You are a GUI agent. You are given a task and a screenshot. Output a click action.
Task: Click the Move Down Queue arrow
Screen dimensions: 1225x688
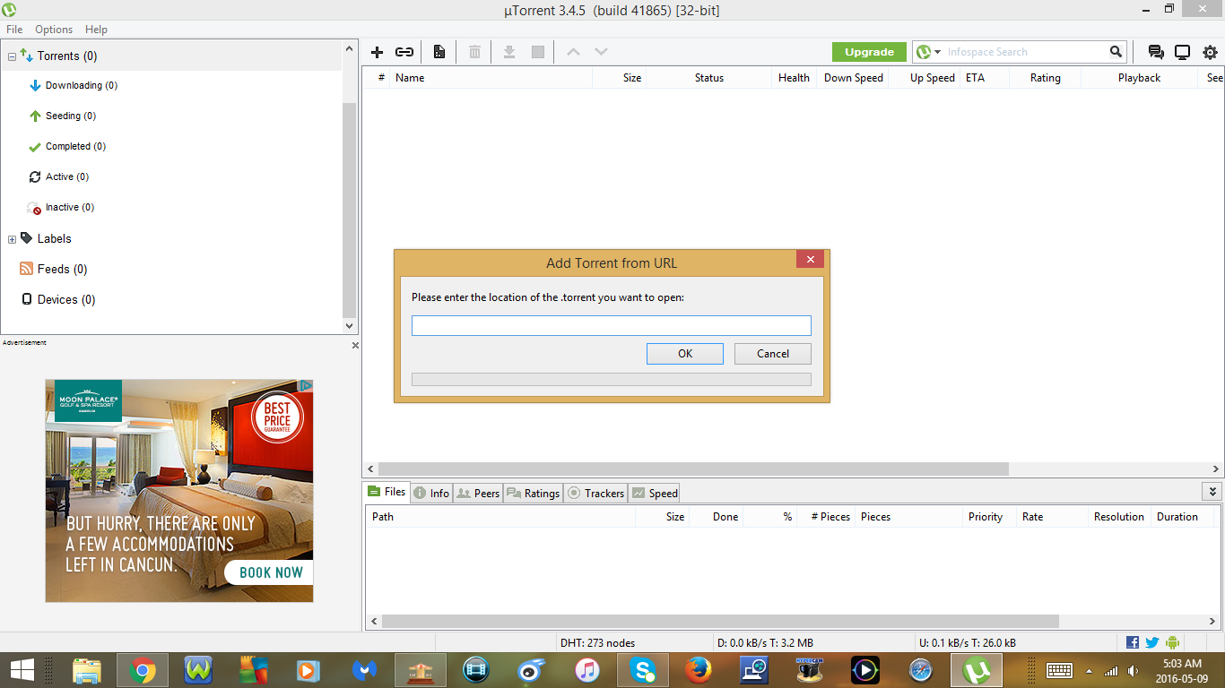(602, 52)
